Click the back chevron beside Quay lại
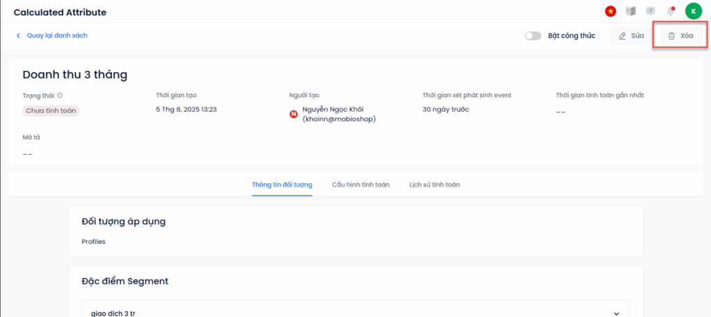The height and width of the screenshot is (317, 711). pos(18,35)
